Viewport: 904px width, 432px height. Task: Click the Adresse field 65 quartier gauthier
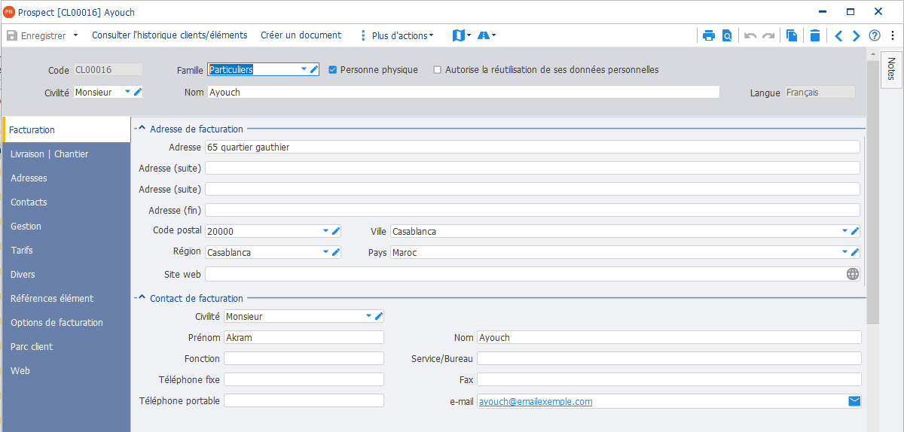532,147
